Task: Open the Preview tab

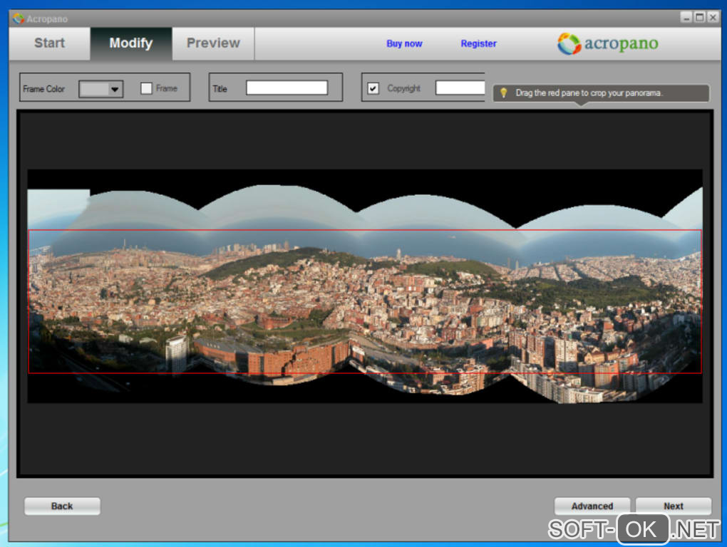Action: [x=213, y=43]
